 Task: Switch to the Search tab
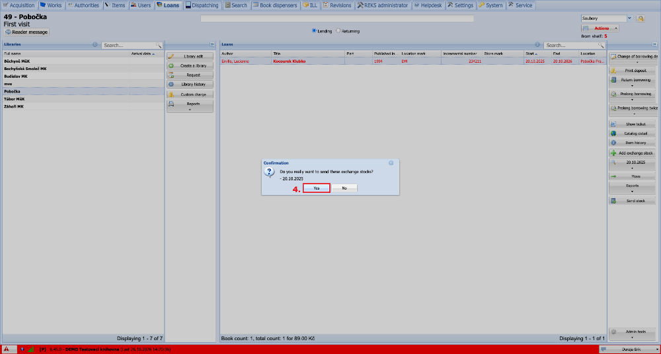pyautogui.click(x=236, y=5)
